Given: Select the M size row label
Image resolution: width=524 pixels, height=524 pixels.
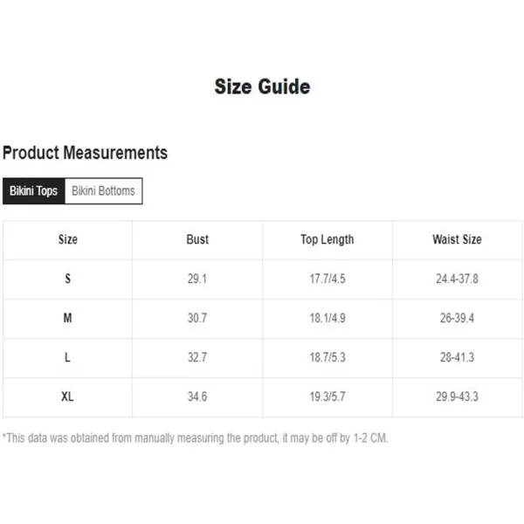Looking at the screenshot, I should click(67, 318).
